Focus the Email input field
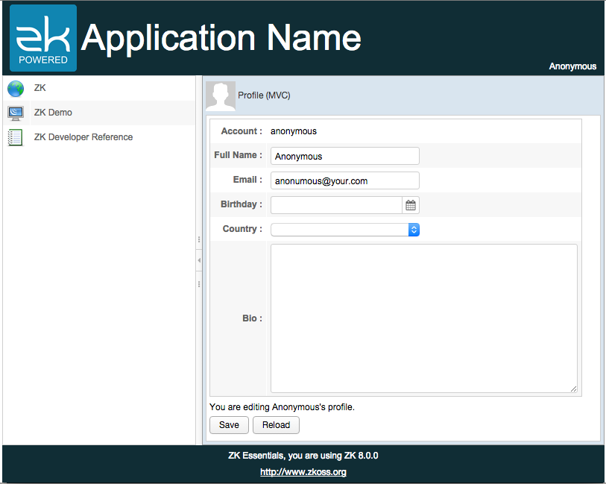The image size is (606, 484). 344,180
